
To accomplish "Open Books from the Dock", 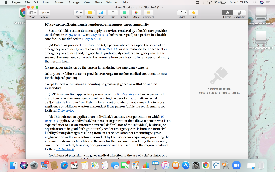I will (x=176, y=165).
